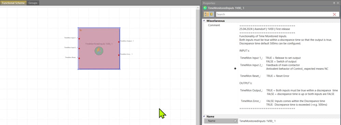Click the green TimeMonitoredInputs icon in header
Image resolution: width=341 pixels, height=125 pixels.
pos(205,8)
